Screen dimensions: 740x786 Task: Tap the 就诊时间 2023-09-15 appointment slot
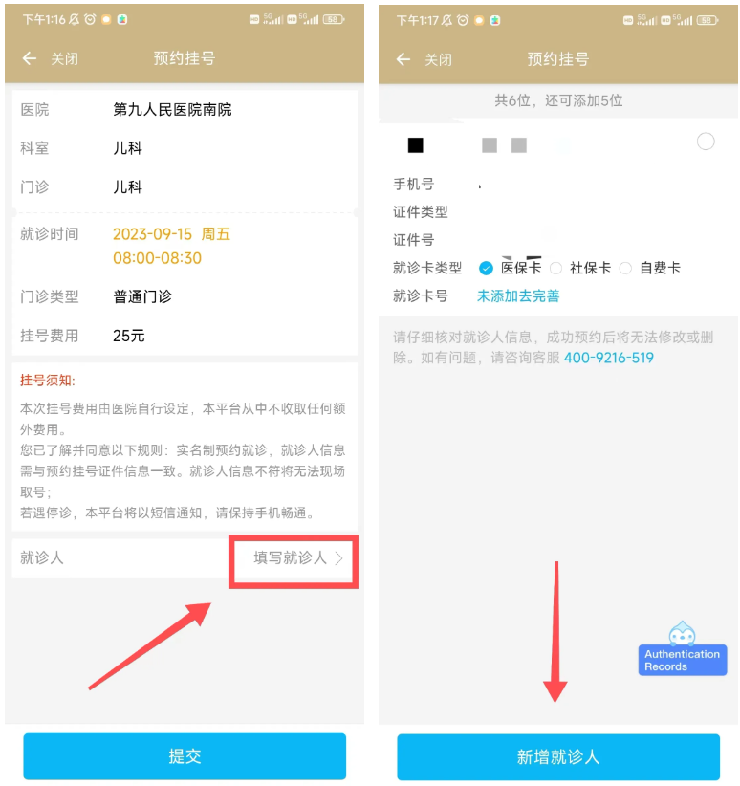click(x=171, y=246)
